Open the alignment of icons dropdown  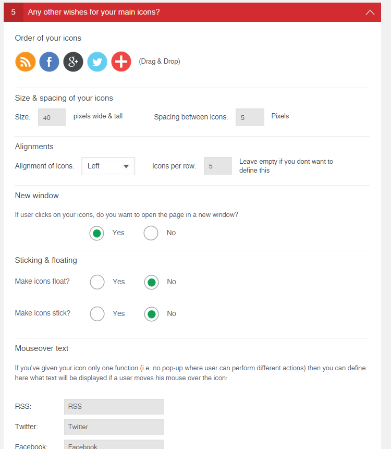(108, 166)
